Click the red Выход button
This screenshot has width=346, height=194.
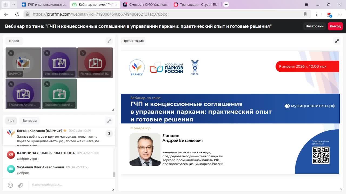335,26
